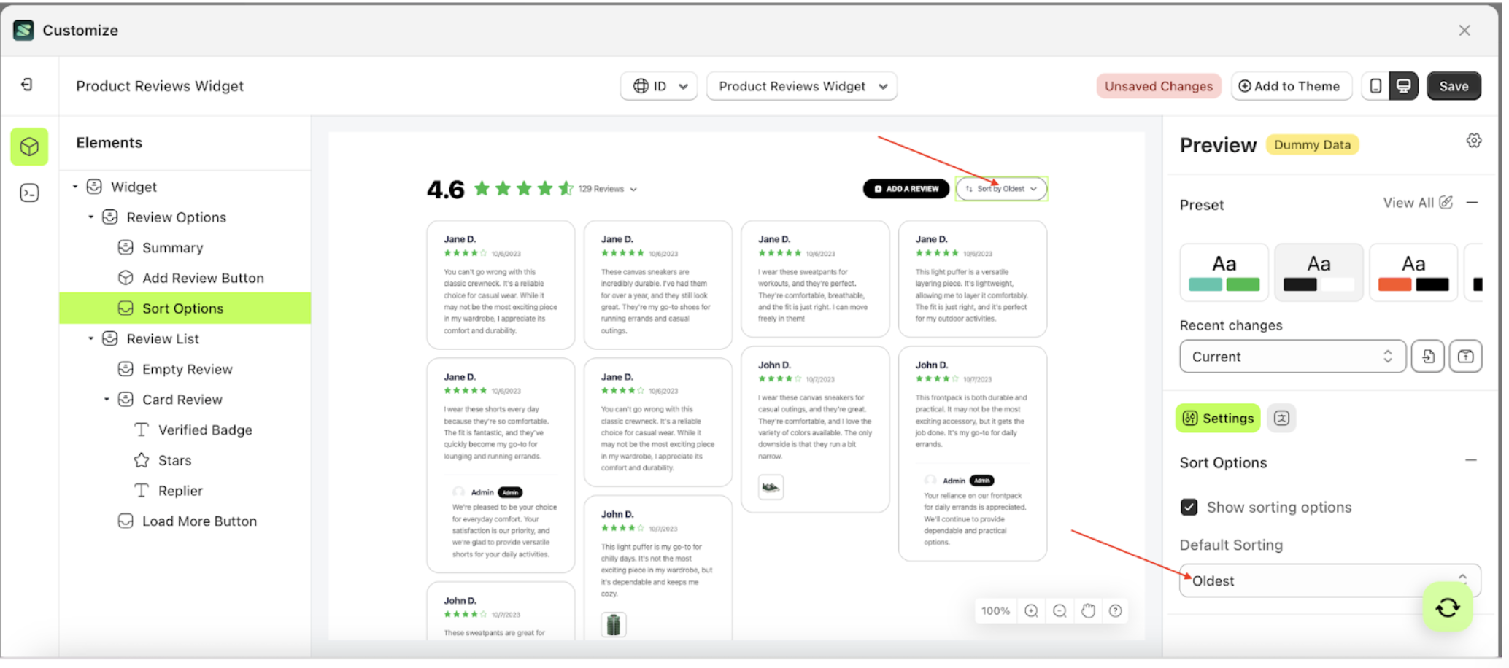Uncheck the Show sorting options checkbox

point(1190,507)
